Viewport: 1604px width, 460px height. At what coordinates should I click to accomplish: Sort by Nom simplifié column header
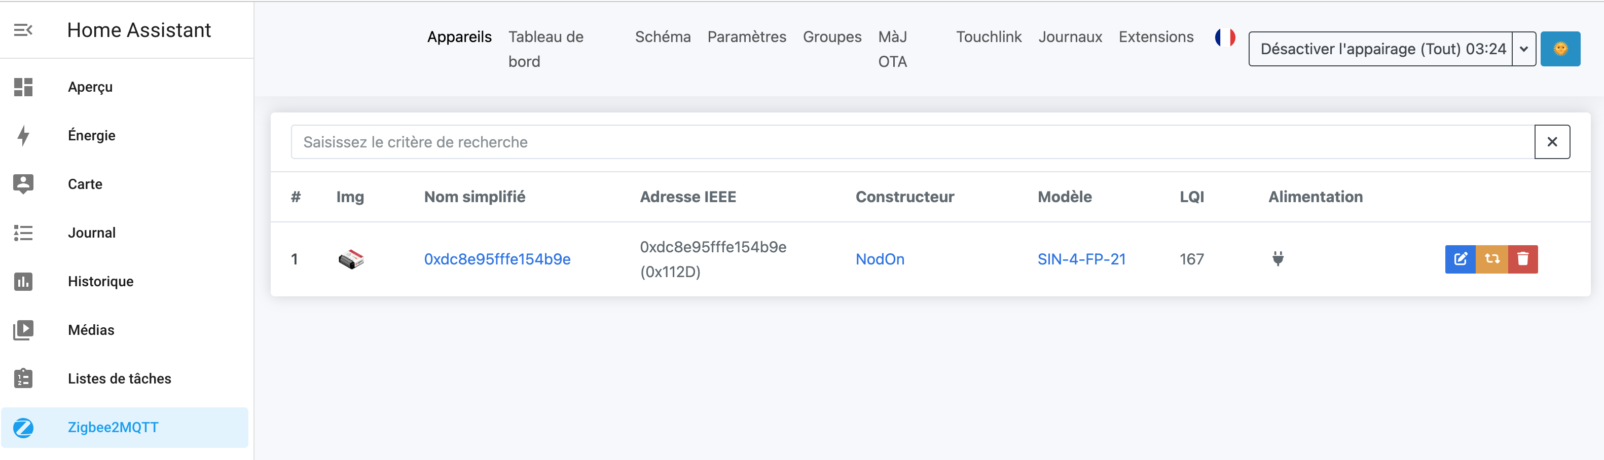click(475, 197)
